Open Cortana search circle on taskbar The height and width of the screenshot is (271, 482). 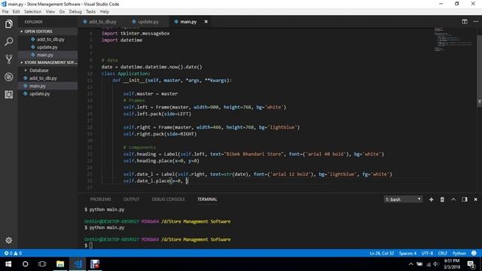[x=25, y=264]
